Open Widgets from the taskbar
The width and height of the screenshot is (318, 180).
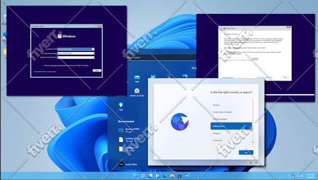click(158, 176)
